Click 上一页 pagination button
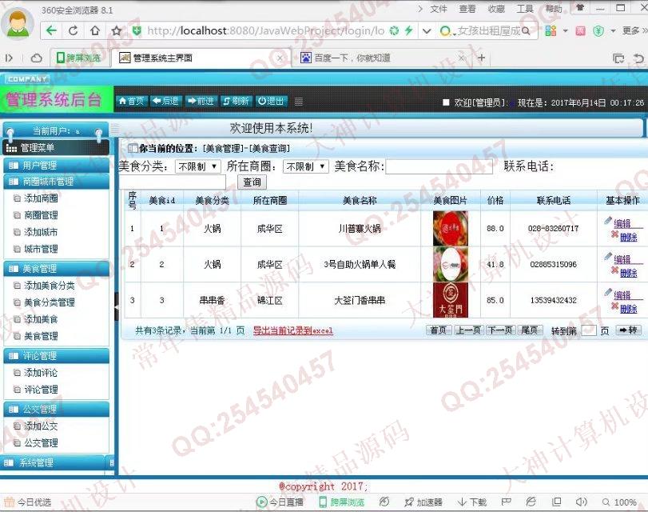648x512 pixels. click(468, 330)
